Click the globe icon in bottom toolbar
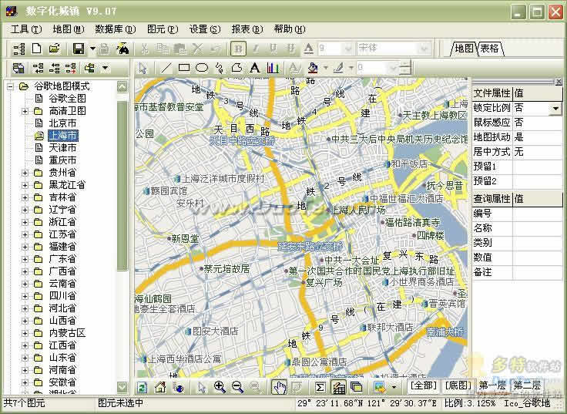Screen dimensions: 567x414 [177, 388]
